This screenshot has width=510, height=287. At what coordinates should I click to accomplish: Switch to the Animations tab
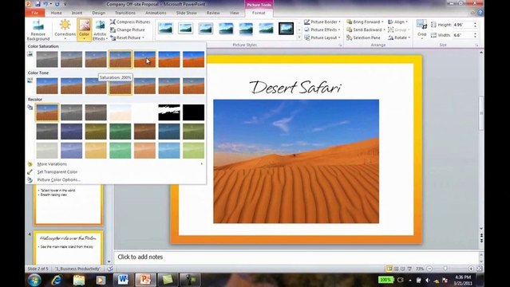tap(156, 13)
